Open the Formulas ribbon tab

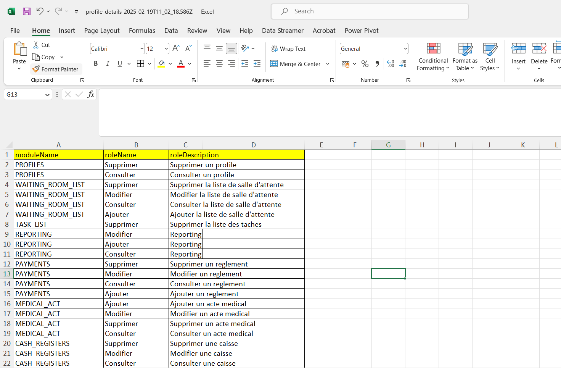(x=142, y=31)
